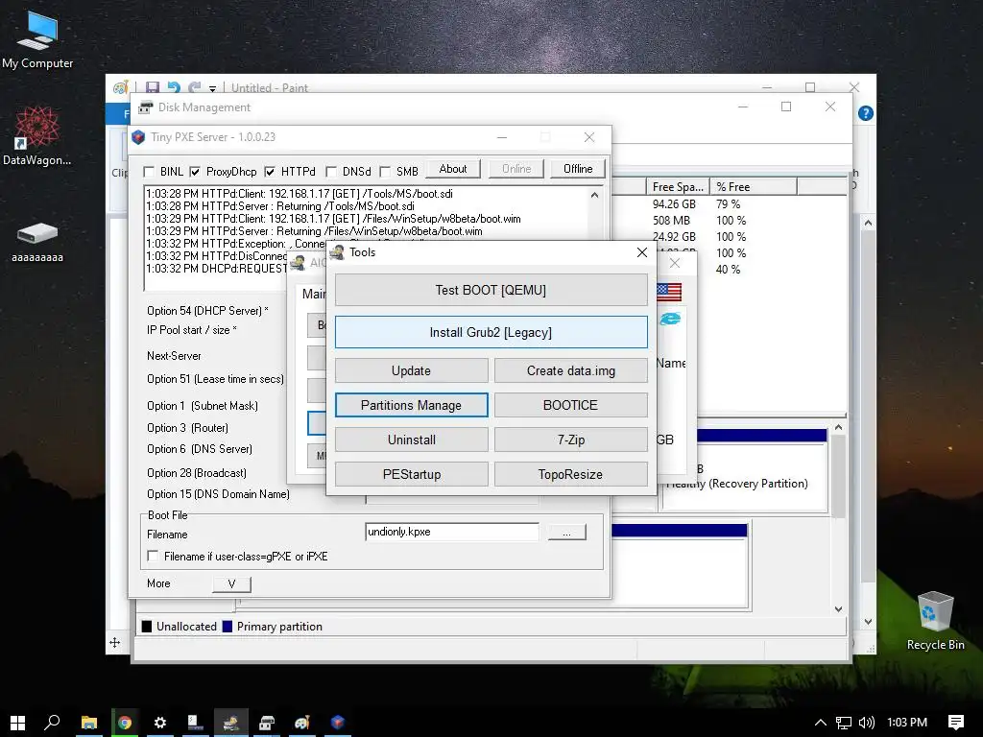
Task: Click the Disk Management taskbar icon
Action: [x=267, y=723]
